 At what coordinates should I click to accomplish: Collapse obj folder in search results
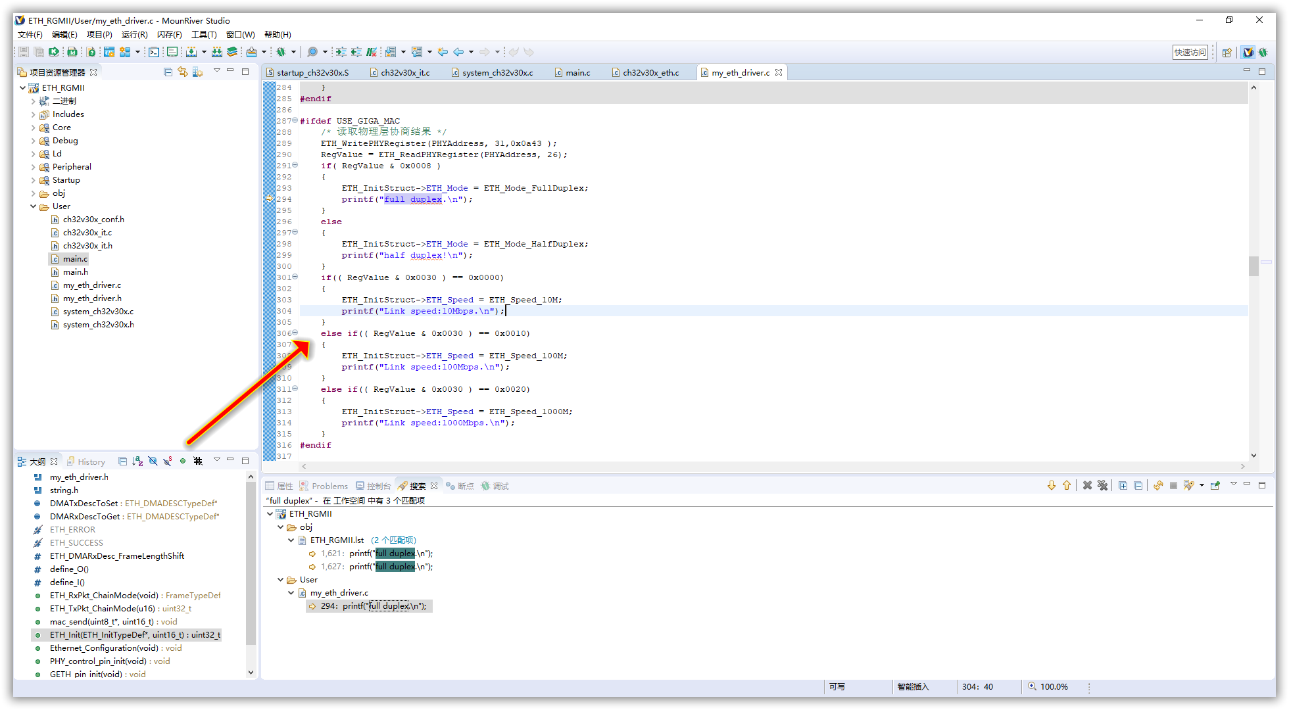click(x=280, y=527)
